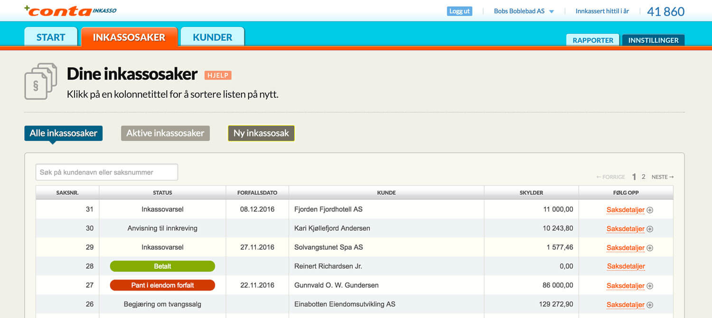Click amount 11 000,00
This screenshot has height=318, width=712.
(x=558, y=209)
